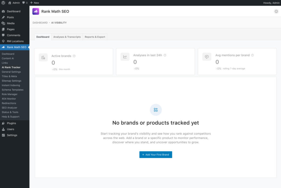Click help icon beside Analyses in last 24h
This screenshot has width=281, height=188.
[165, 55]
